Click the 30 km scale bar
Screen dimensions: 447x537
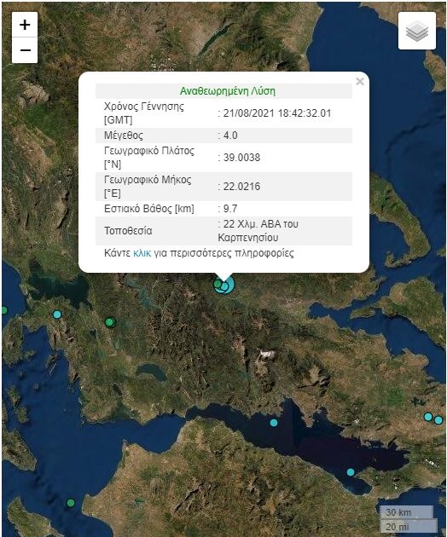coord(406,512)
